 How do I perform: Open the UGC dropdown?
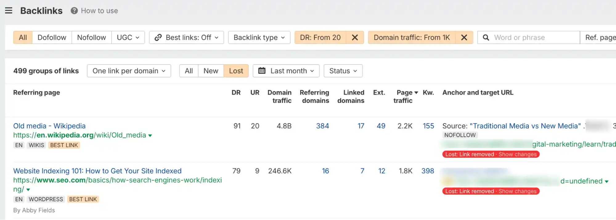(x=128, y=37)
